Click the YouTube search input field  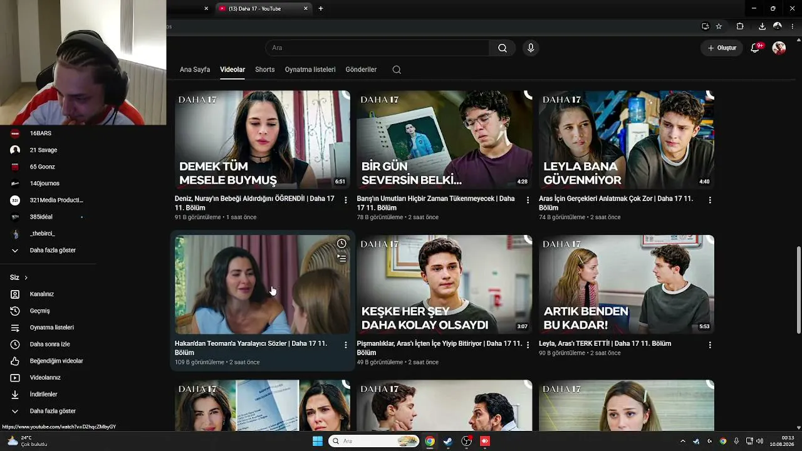tap(377, 48)
